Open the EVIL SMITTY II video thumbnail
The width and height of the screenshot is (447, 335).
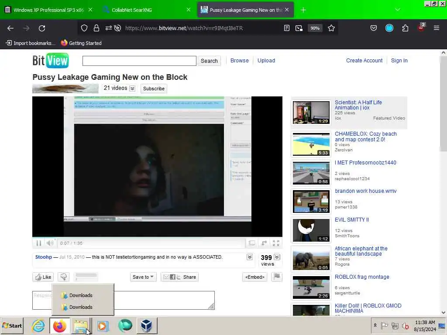pos(311,230)
